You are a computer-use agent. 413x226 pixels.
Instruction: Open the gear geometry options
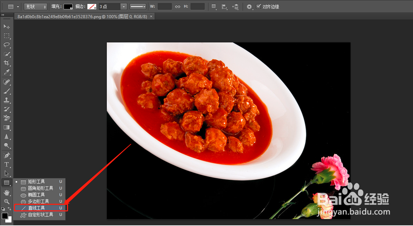pos(249,7)
